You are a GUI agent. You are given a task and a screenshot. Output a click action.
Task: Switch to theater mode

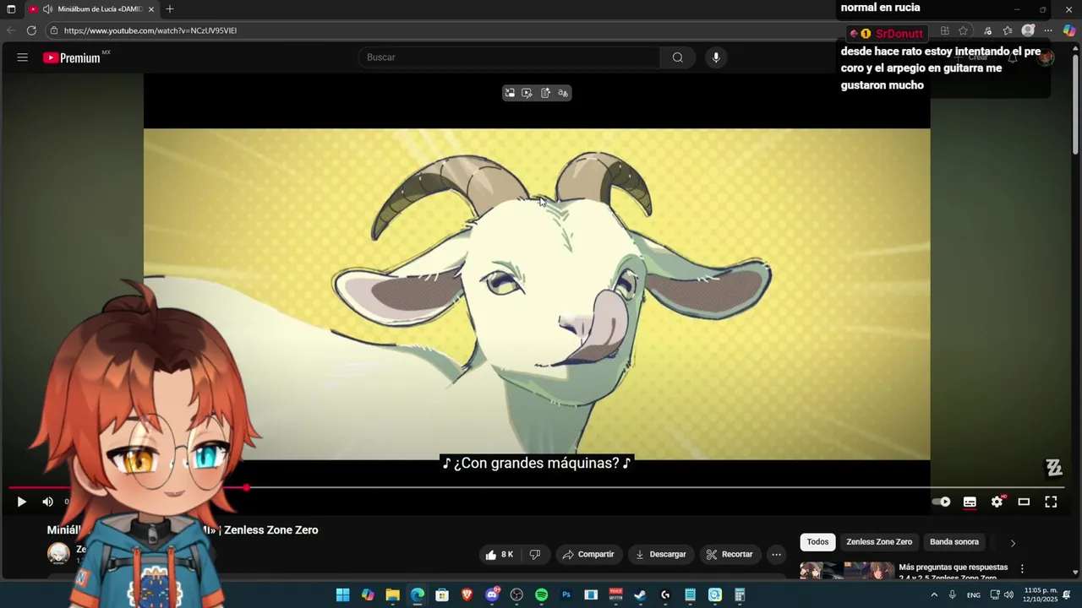coord(1024,502)
